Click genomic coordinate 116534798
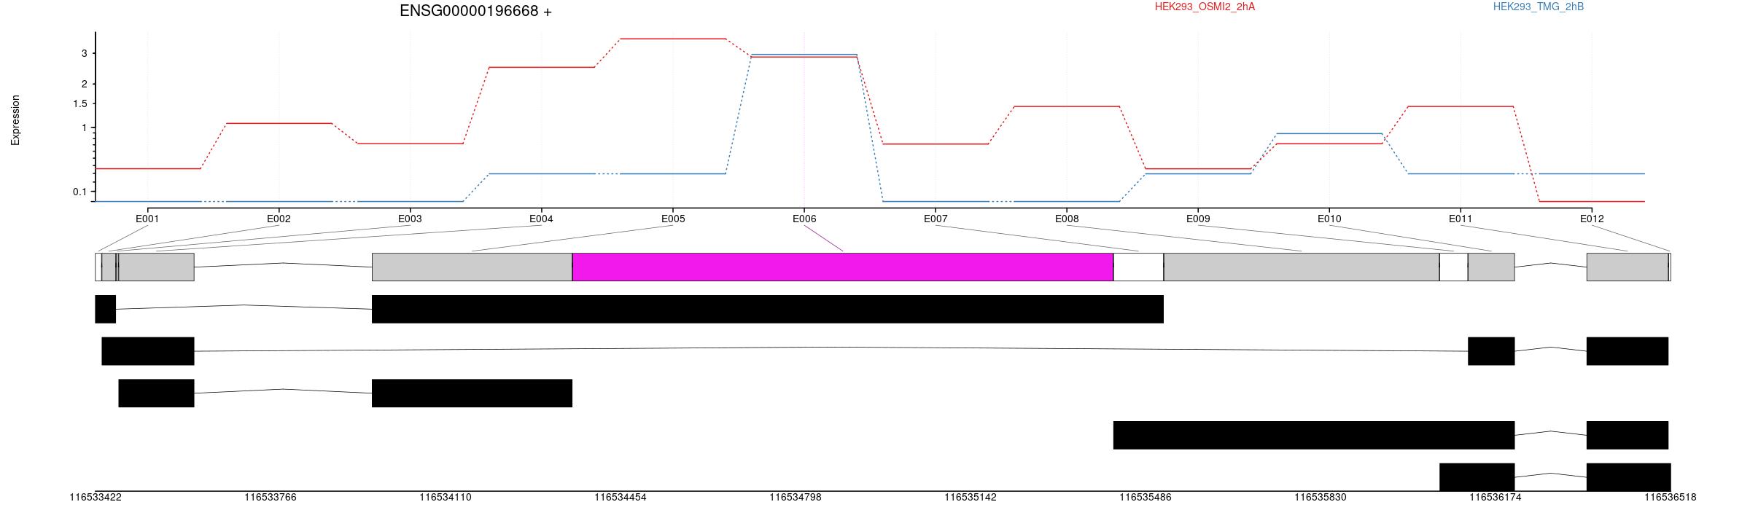The image size is (1750, 510). 796,498
